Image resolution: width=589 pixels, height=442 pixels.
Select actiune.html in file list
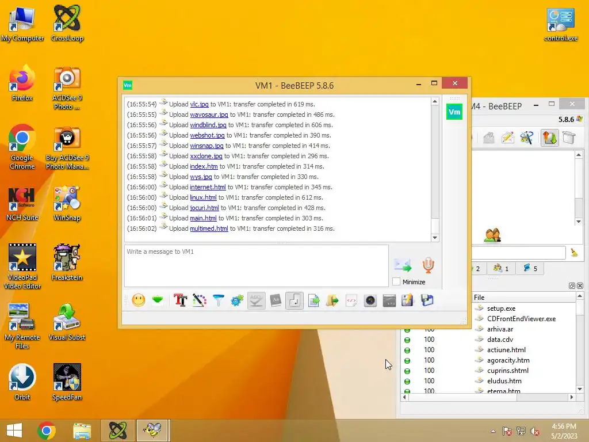506,350
